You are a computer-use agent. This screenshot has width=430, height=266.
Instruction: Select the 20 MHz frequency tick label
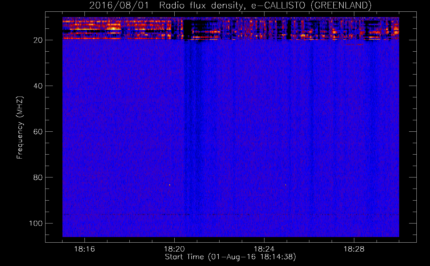38,40
